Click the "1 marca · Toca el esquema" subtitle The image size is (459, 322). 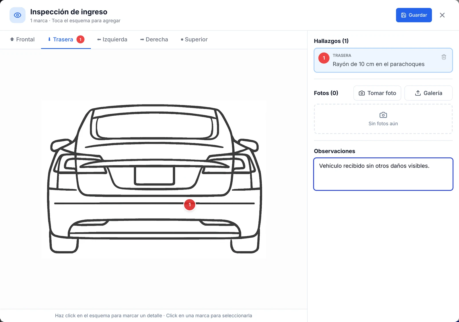pos(75,21)
